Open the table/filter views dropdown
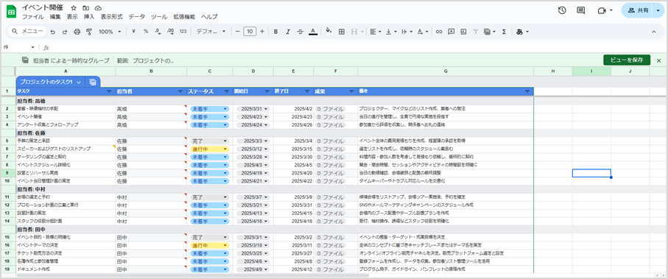 click(490, 32)
